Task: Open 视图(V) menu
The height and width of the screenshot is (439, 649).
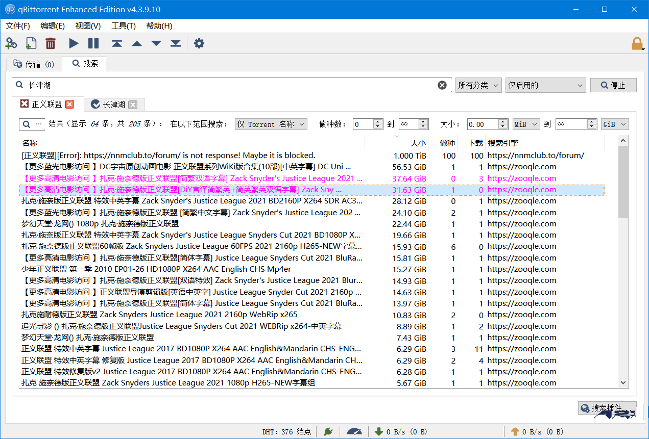Action: 88,26
